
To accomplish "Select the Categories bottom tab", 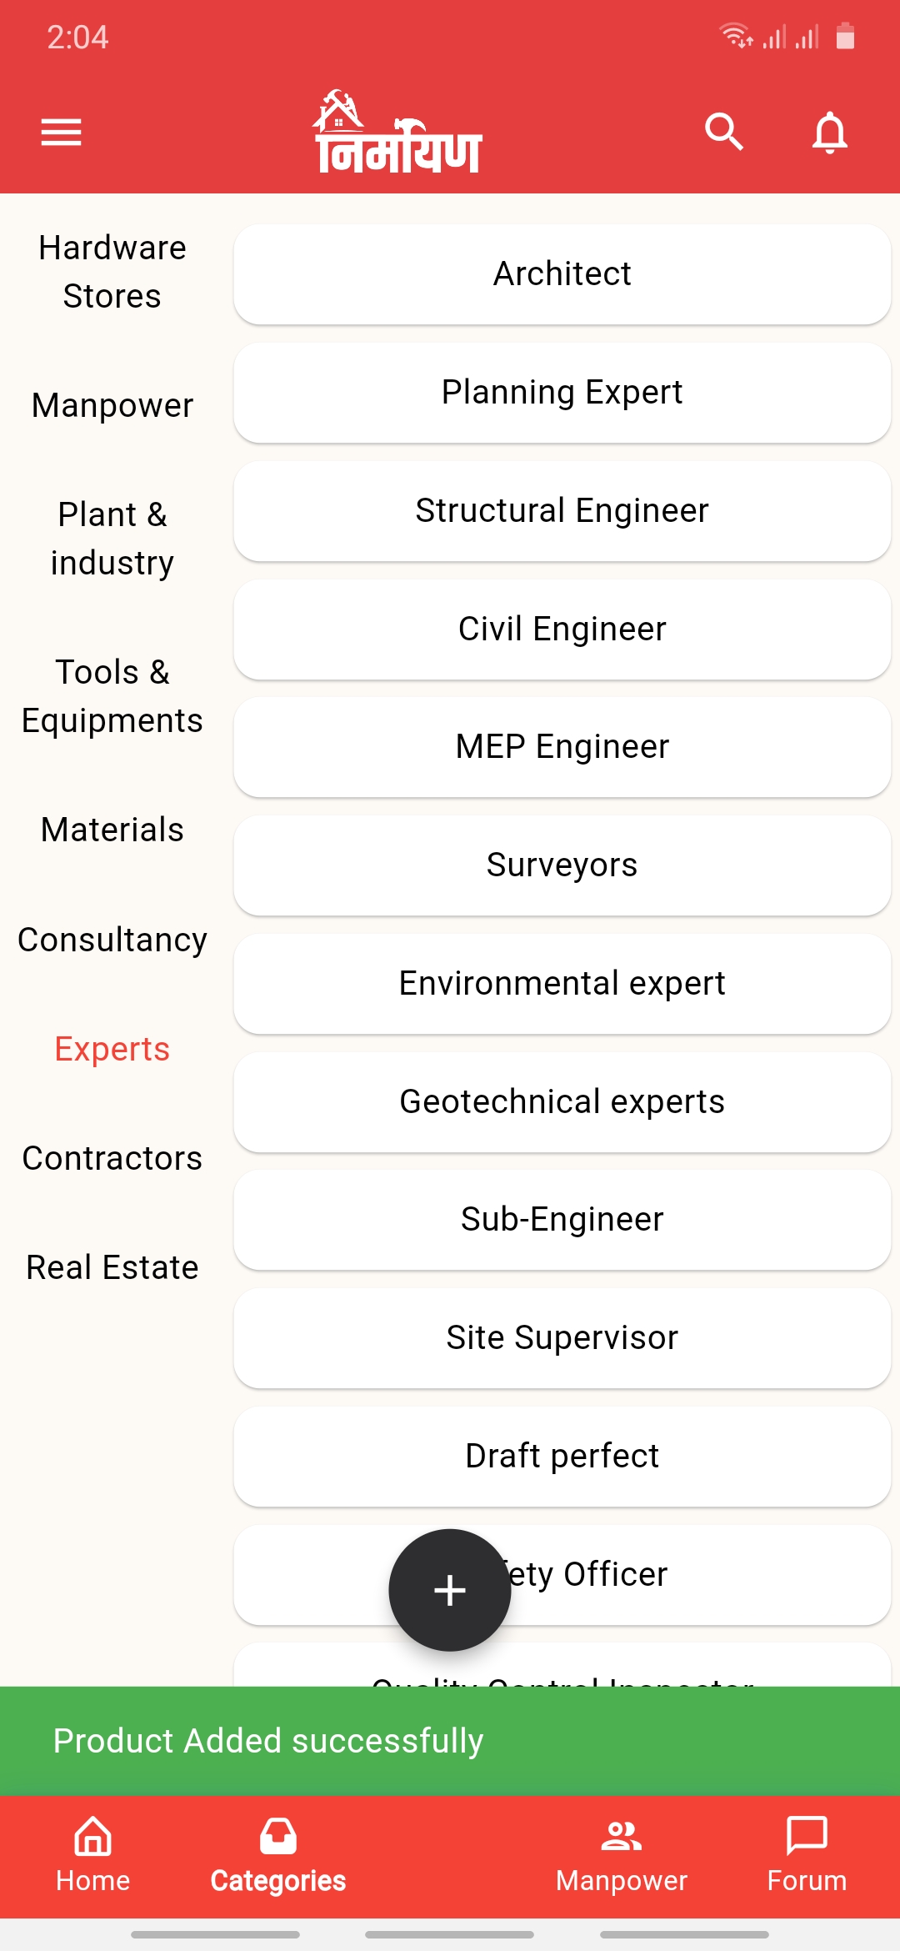I will pyautogui.click(x=278, y=1856).
